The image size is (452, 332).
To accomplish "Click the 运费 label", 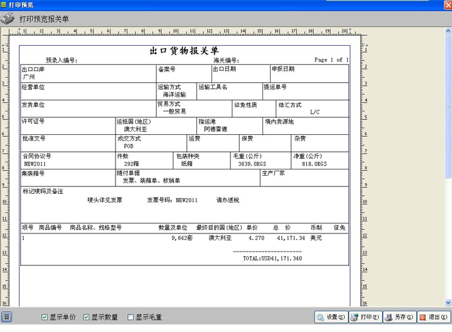I will pos(194,139).
